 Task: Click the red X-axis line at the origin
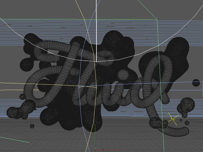pyautogui.click(x=107, y=150)
